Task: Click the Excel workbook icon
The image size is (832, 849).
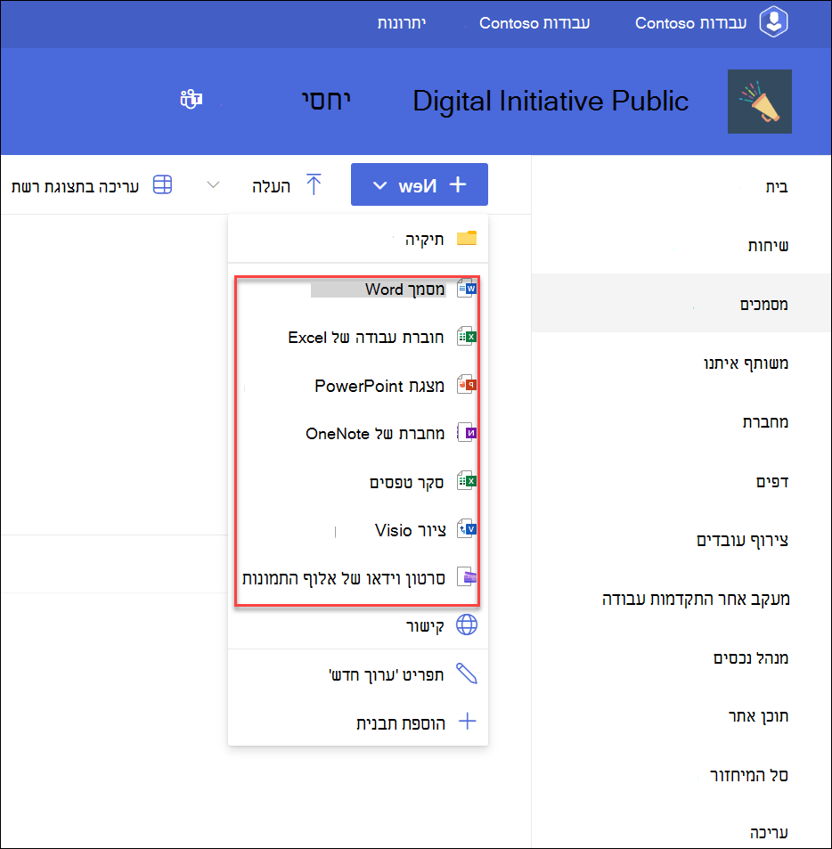Action: click(x=467, y=337)
